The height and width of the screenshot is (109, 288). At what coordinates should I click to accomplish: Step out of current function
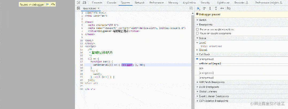216,8
